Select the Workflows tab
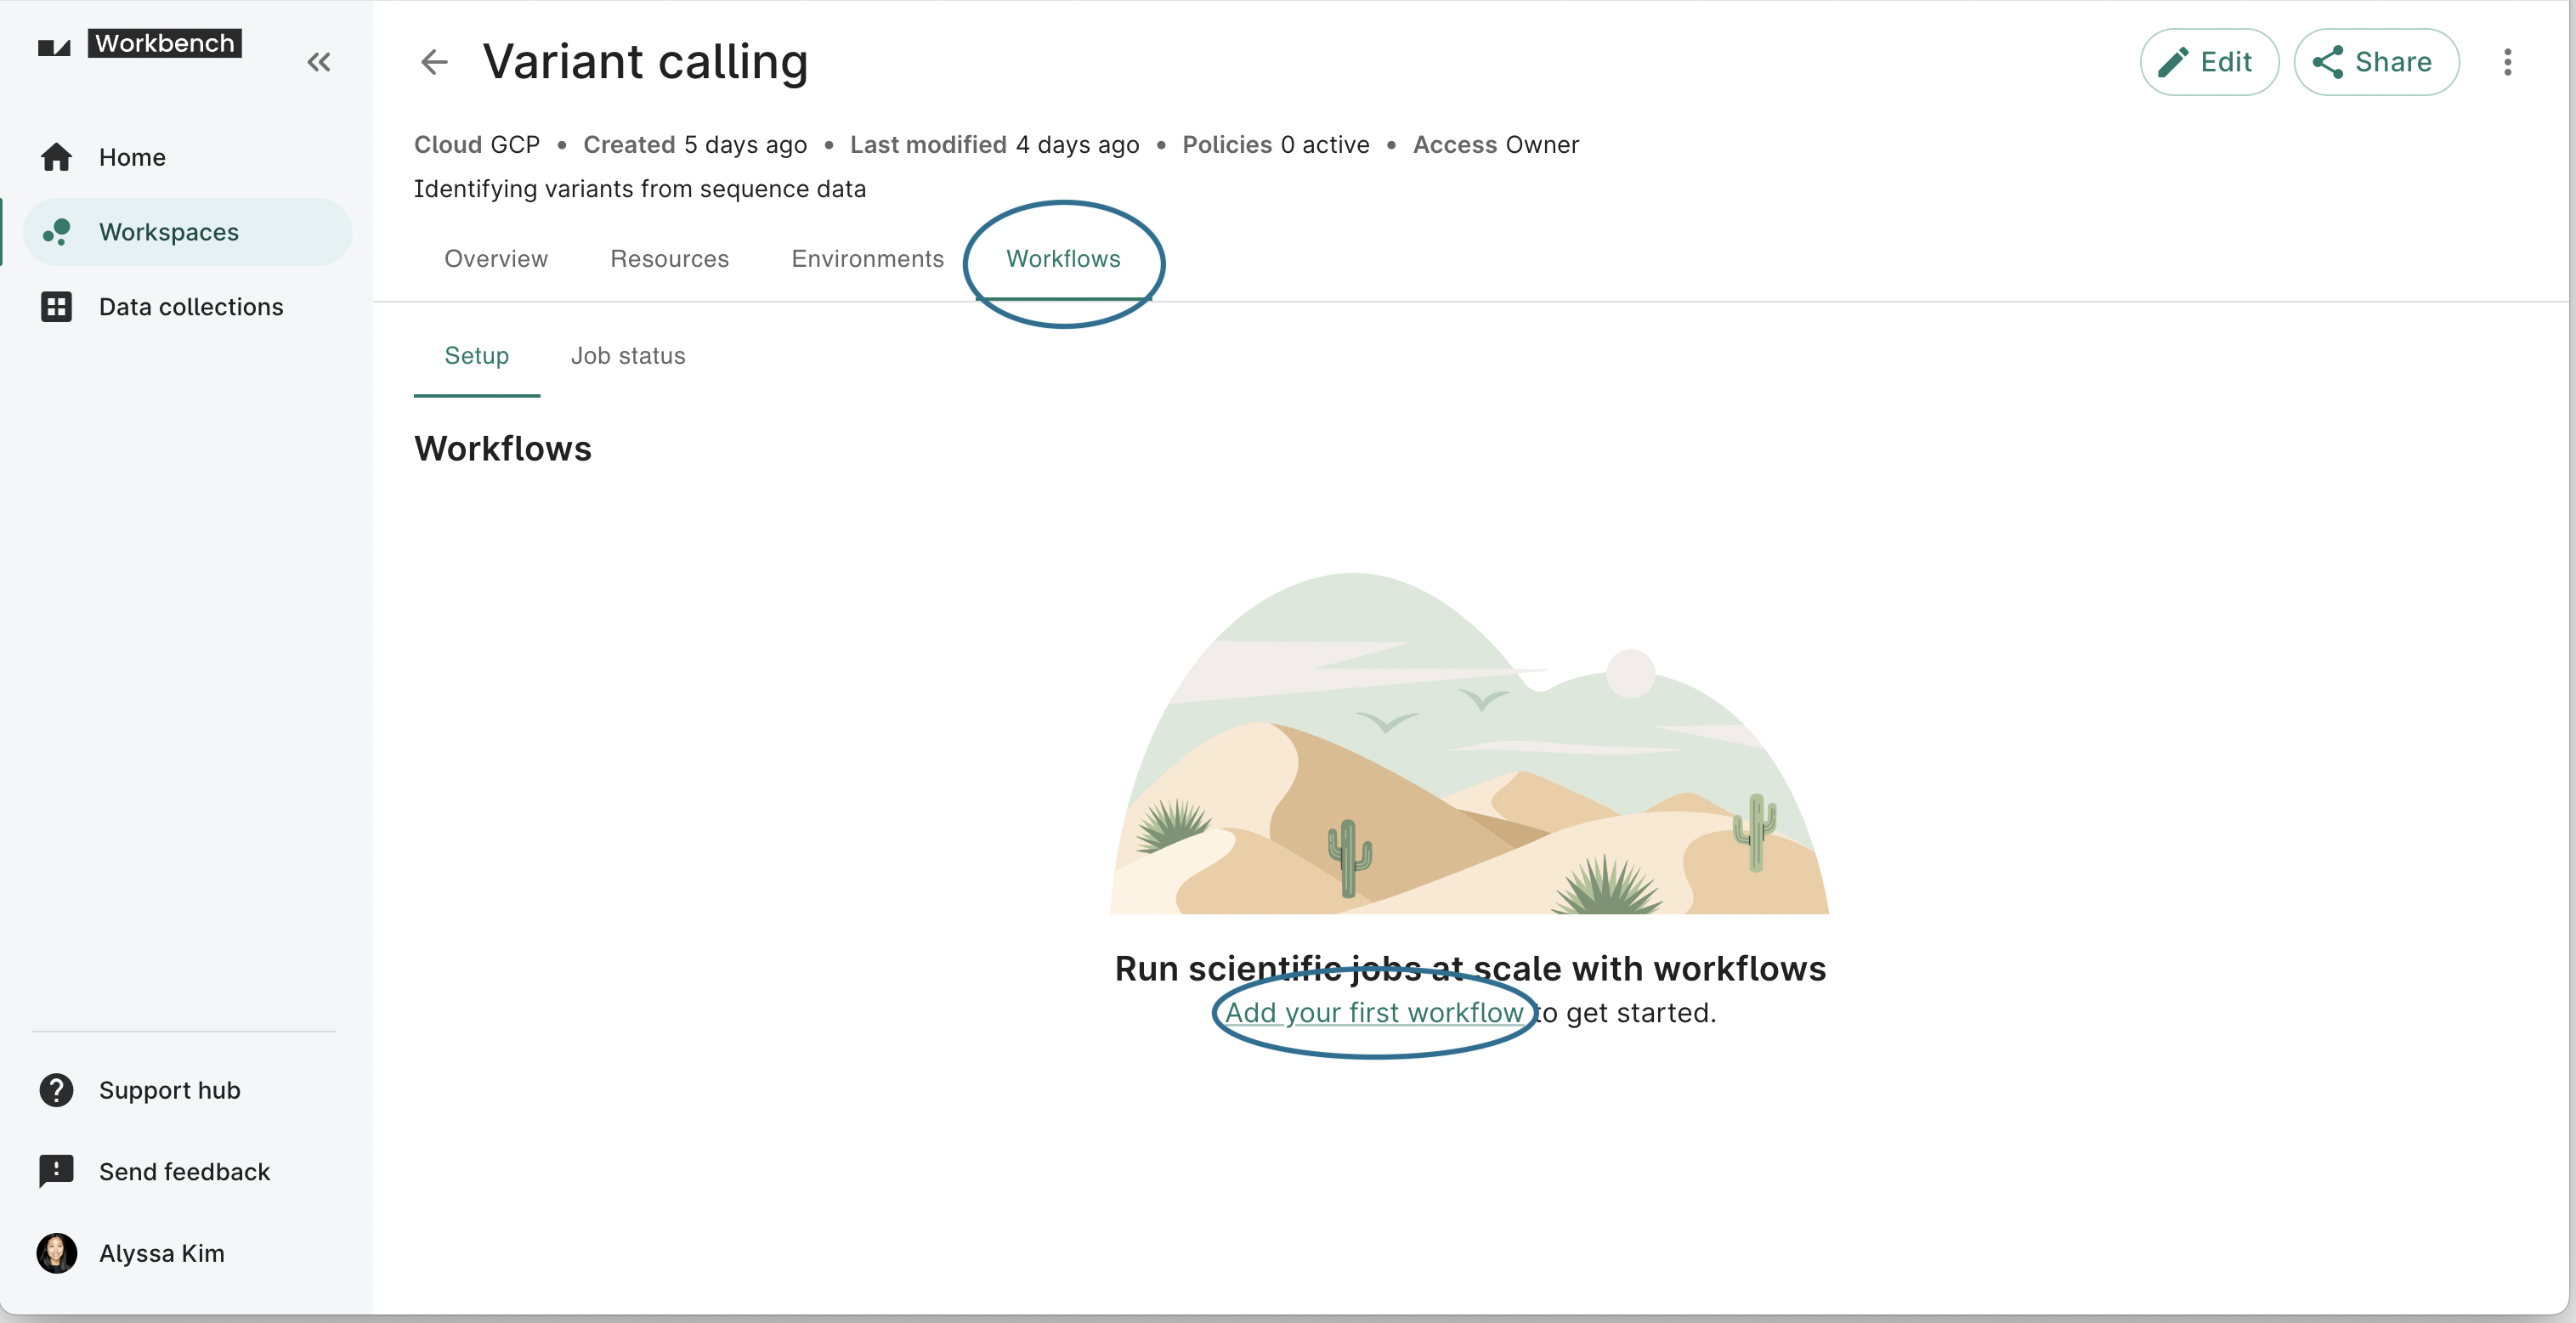The height and width of the screenshot is (1323, 2576). pos(1063,258)
